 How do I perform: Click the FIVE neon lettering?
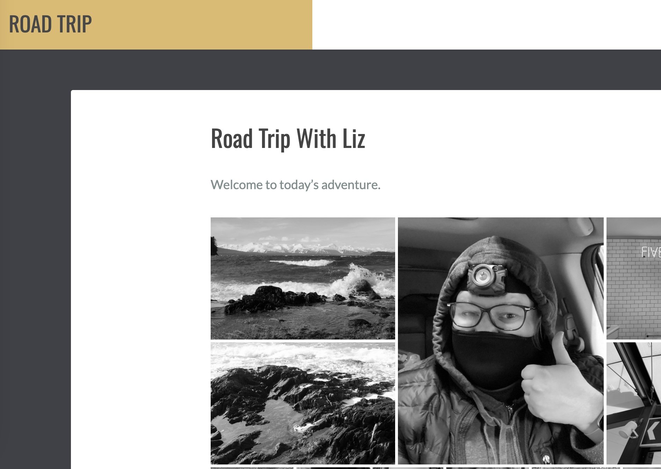coord(651,252)
